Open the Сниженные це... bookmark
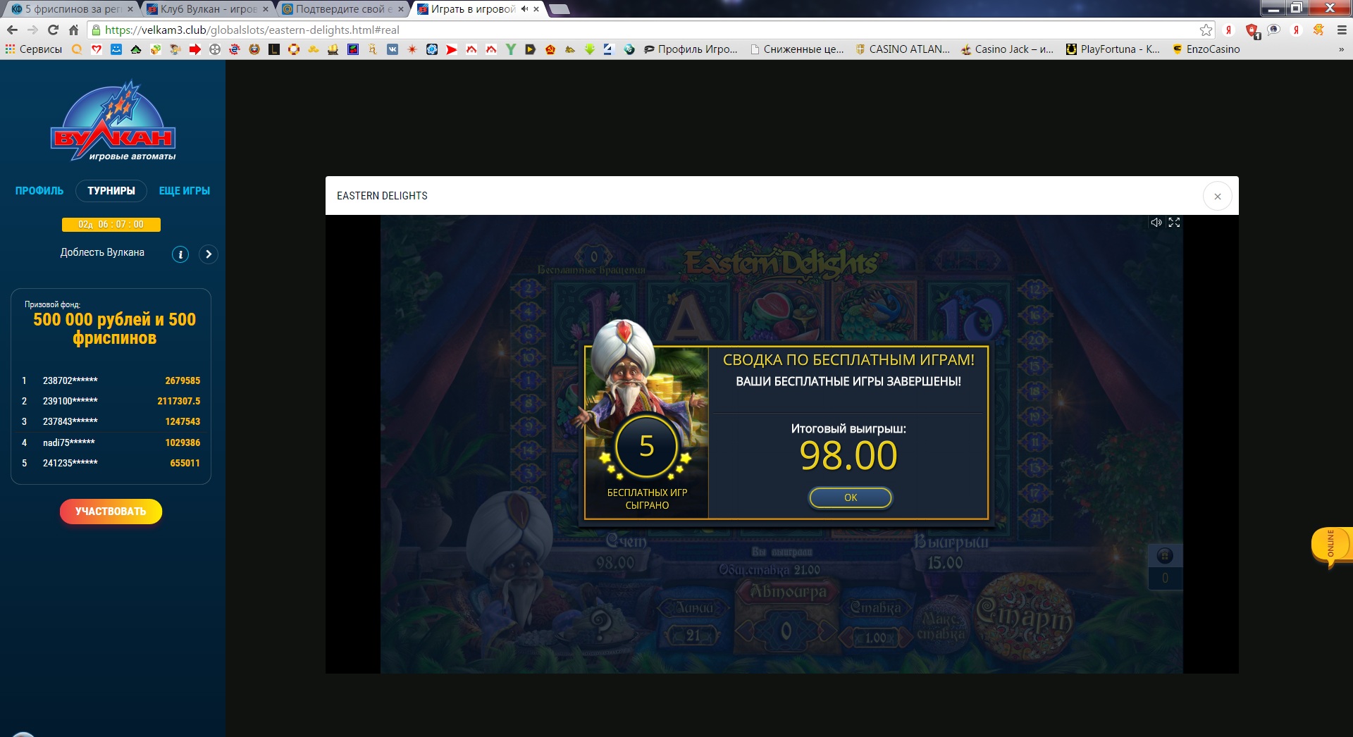The height and width of the screenshot is (737, 1353). coord(797,49)
